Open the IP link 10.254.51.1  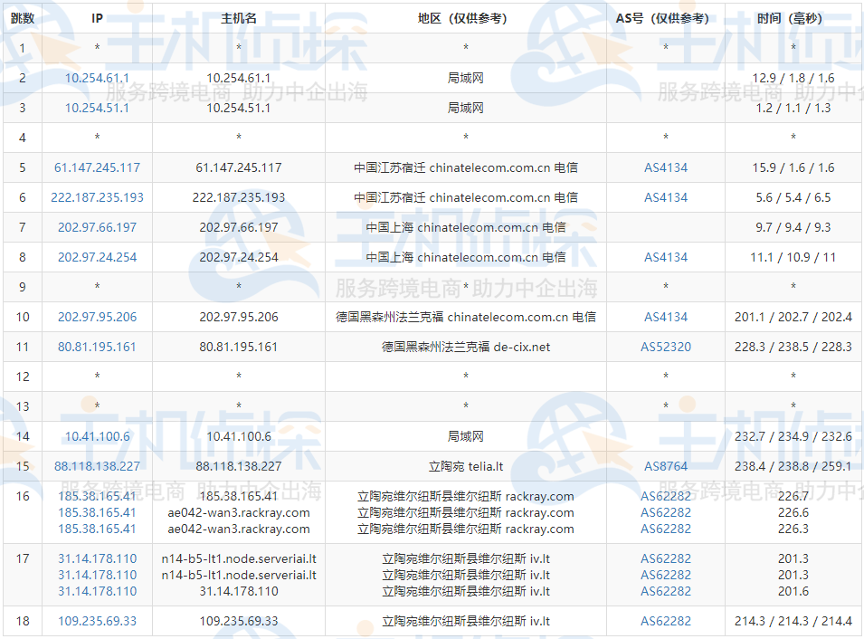97,108
